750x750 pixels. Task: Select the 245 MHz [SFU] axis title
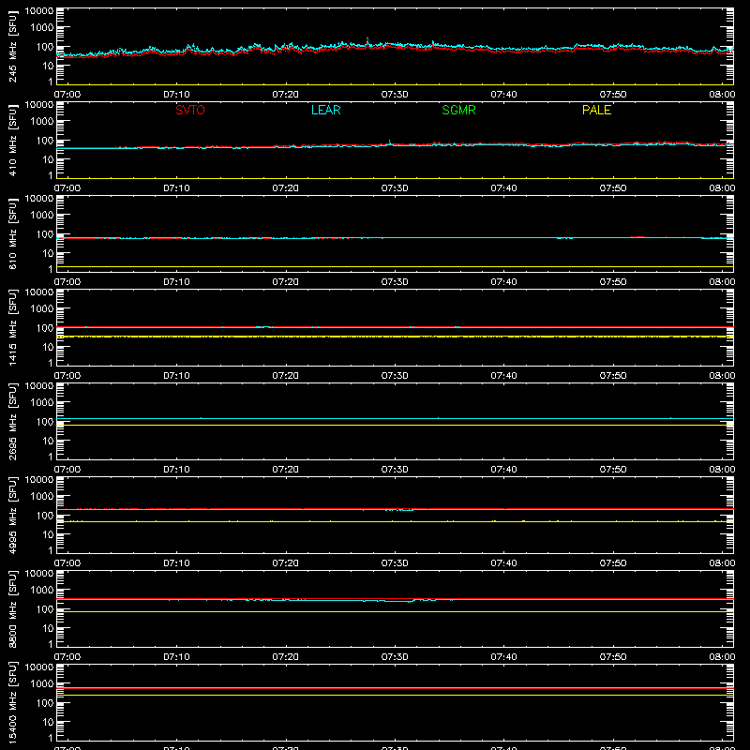tap(12, 46)
